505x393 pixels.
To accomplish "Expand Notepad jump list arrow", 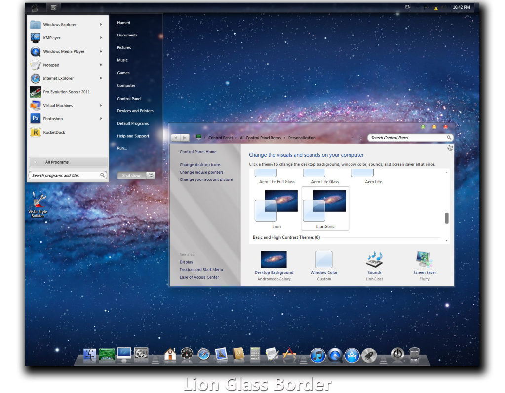I will coord(101,65).
